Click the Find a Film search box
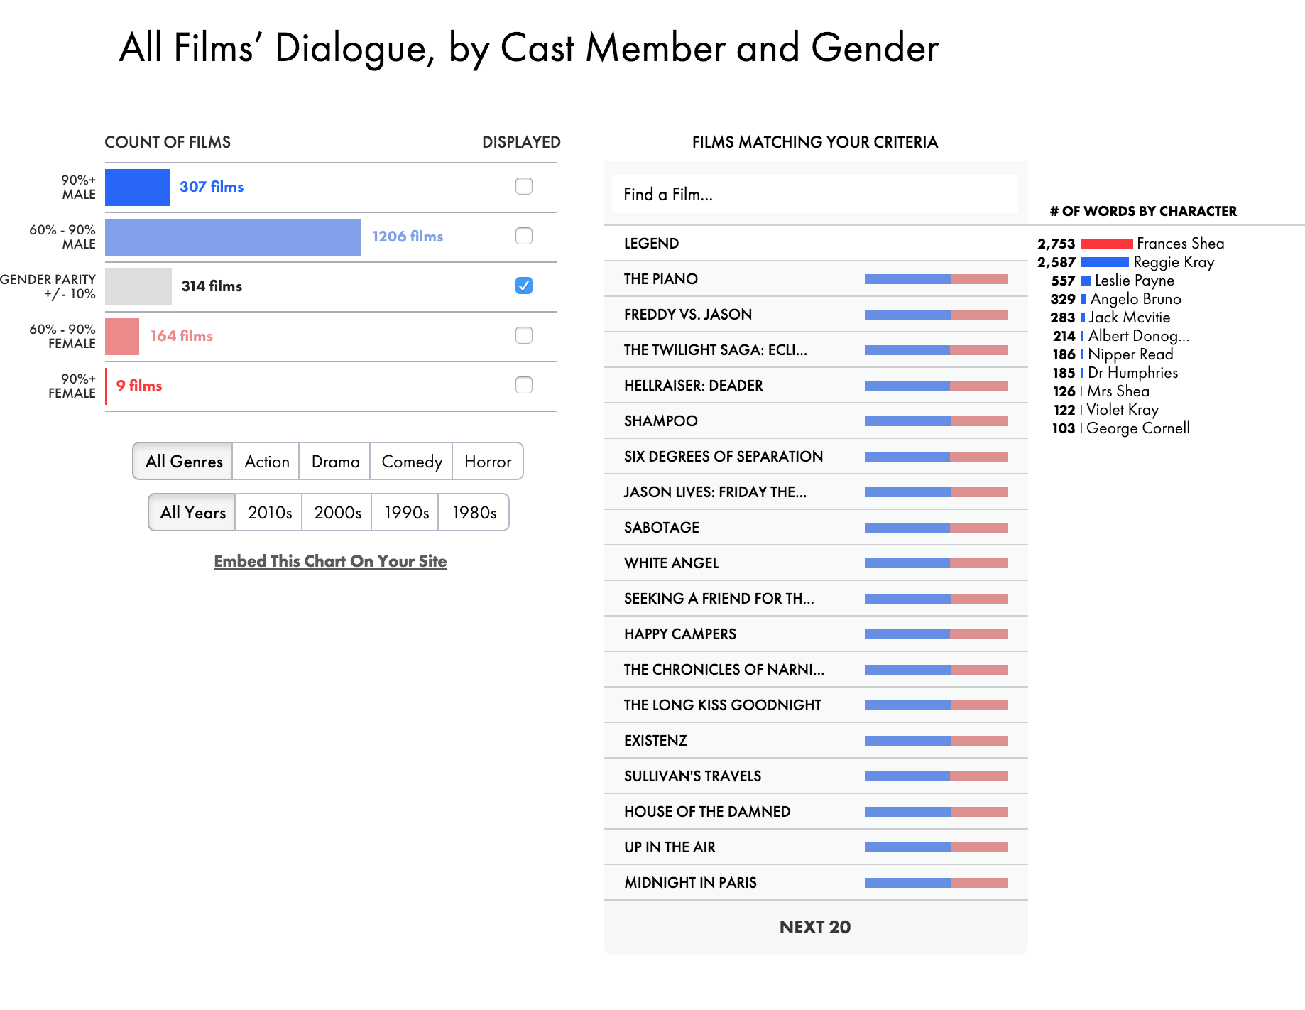 814,194
